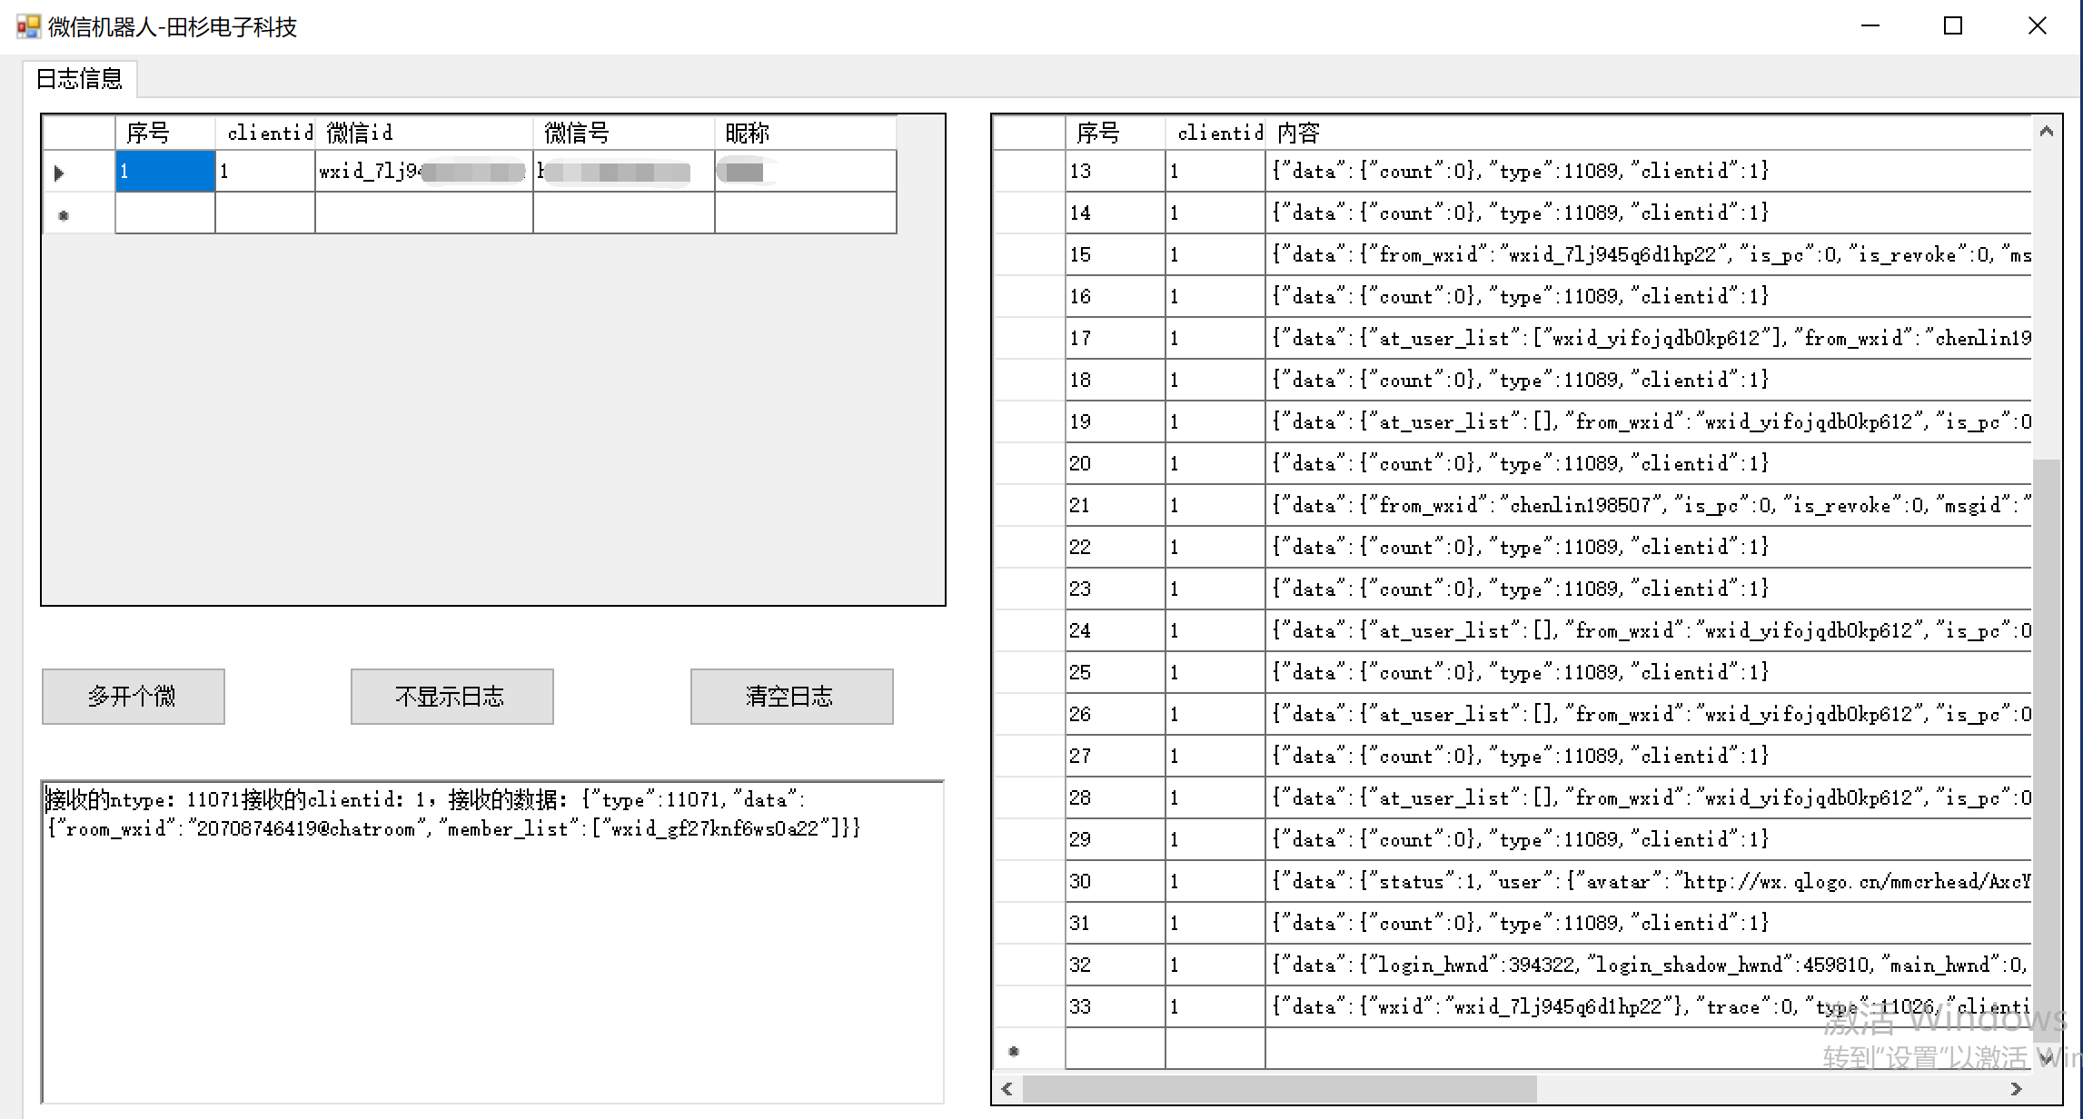Click 序号 header in account table
The image size is (2083, 1119).
[x=164, y=134]
